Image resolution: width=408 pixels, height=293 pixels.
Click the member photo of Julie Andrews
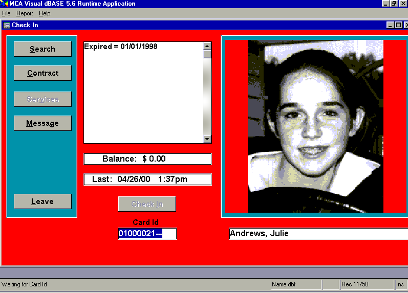coord(315,126)
